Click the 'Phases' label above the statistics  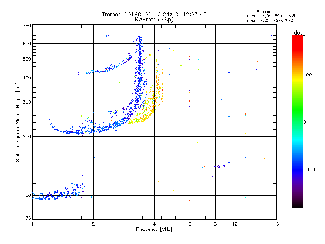pos(263,12)
